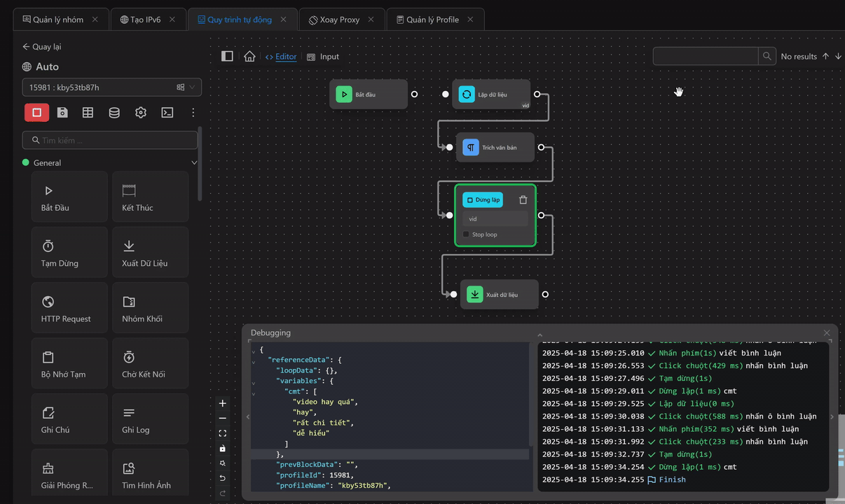Select the red stop/block tool icon
This screenshot has width=845, height=504.
pyautogui.click(x=36, y=112)
